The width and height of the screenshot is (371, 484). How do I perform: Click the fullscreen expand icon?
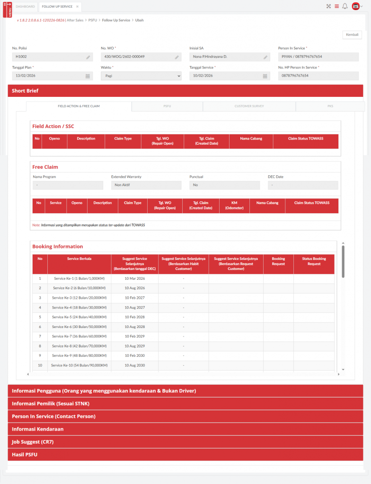click(329, 7)
